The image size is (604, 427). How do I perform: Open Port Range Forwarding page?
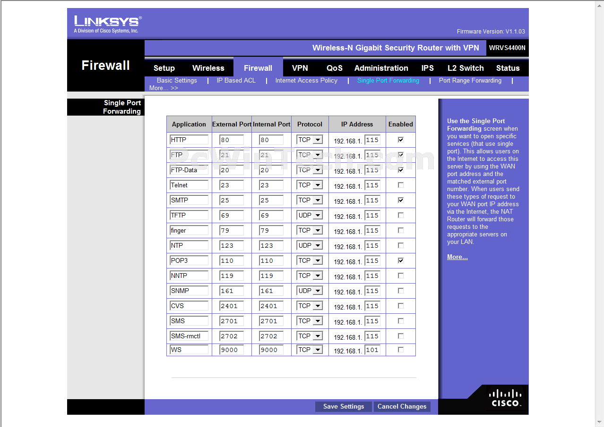coord(470,80)
